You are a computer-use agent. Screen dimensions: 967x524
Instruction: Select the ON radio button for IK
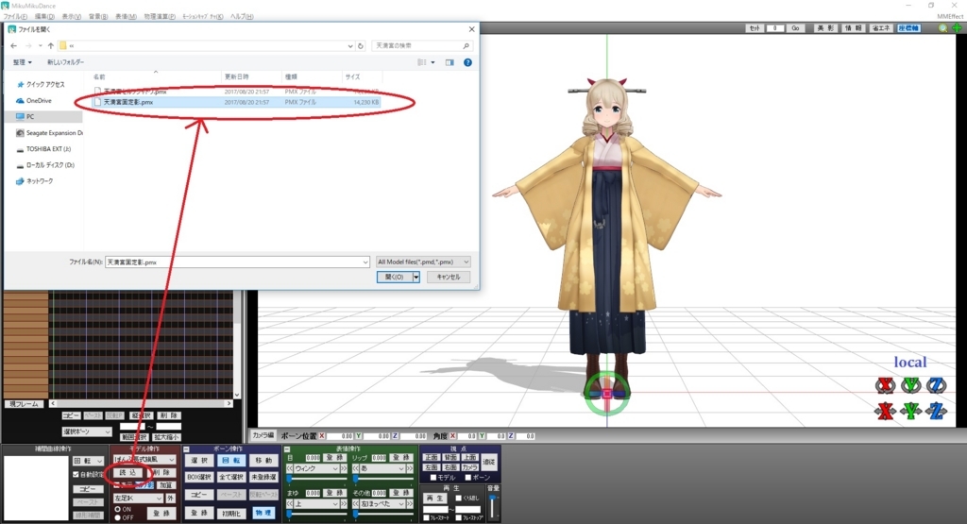[x=118, y=509]
